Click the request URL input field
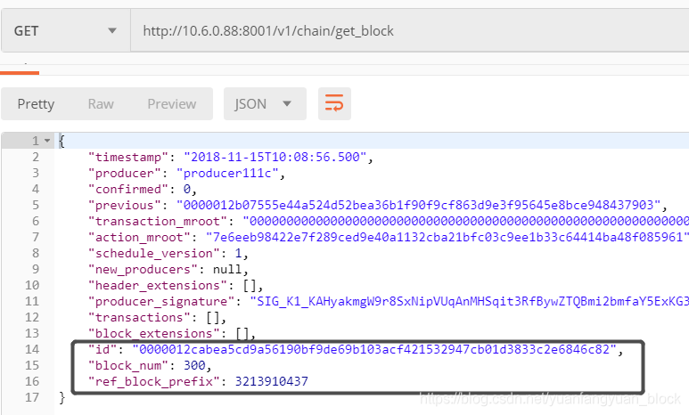689x415 pixels. point(409,31)
